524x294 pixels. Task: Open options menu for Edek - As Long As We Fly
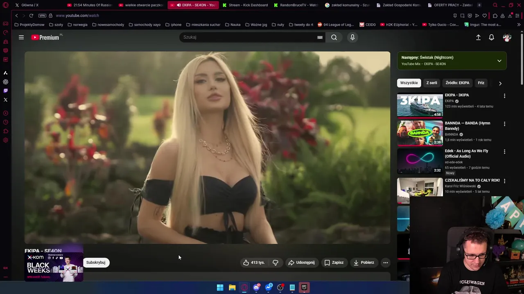pyautogui.click(x=504, y=151)
